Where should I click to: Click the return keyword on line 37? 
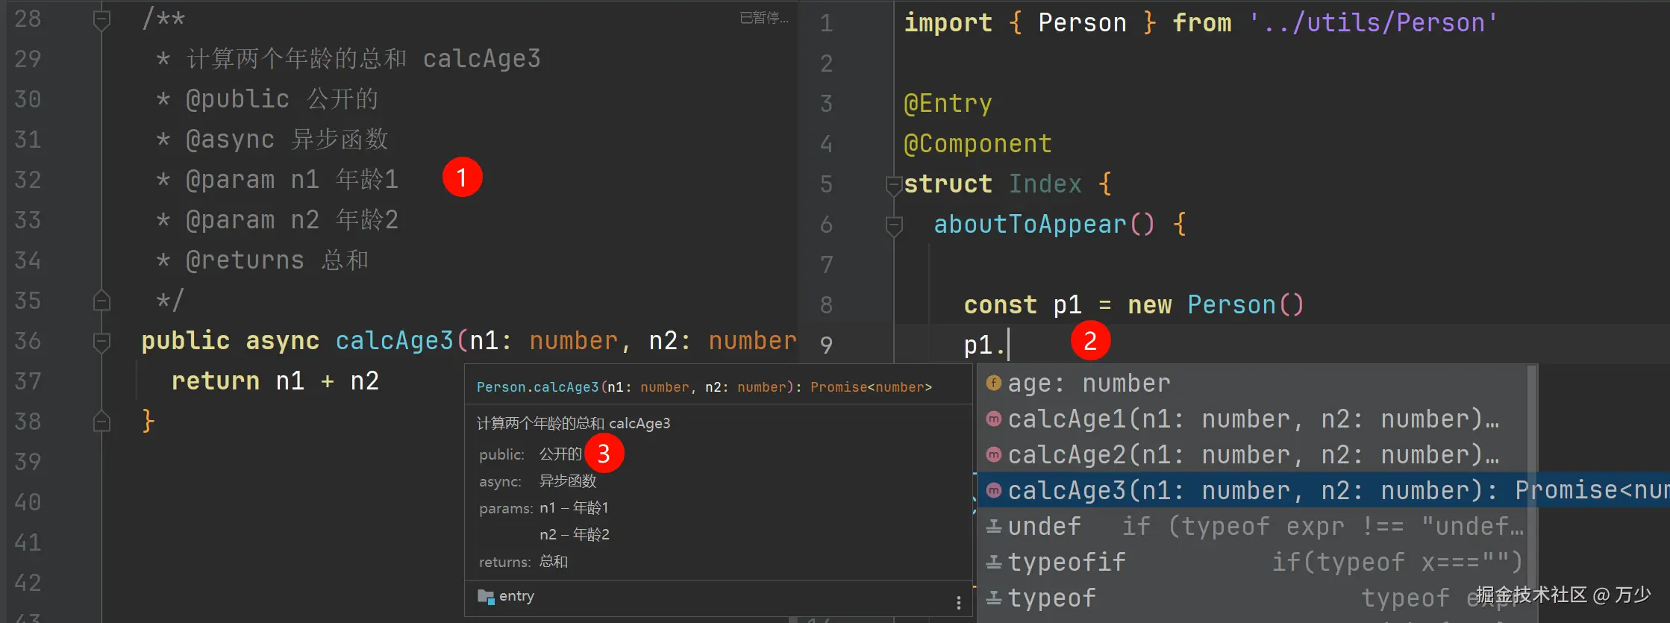coord(216,381)
